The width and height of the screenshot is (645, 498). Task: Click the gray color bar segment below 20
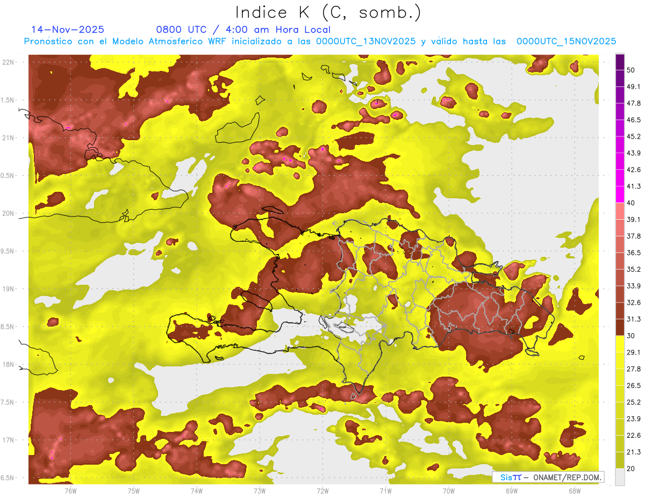click(620, 477)
